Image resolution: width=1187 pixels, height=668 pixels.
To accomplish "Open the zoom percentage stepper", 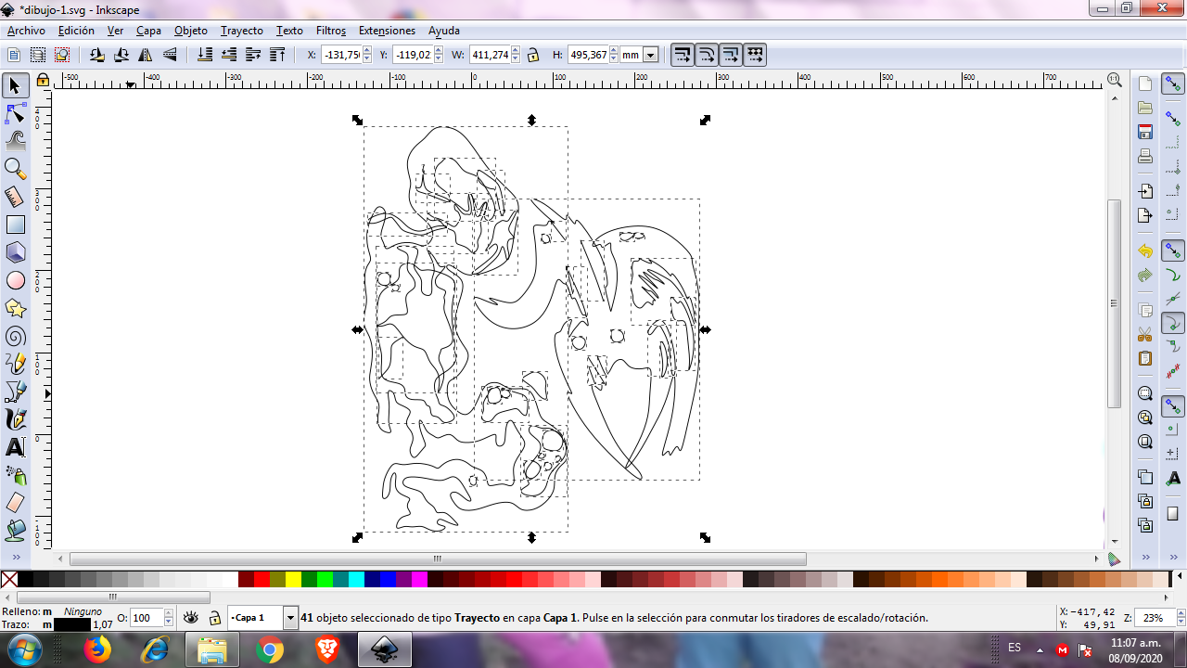I will point(1179,618).
